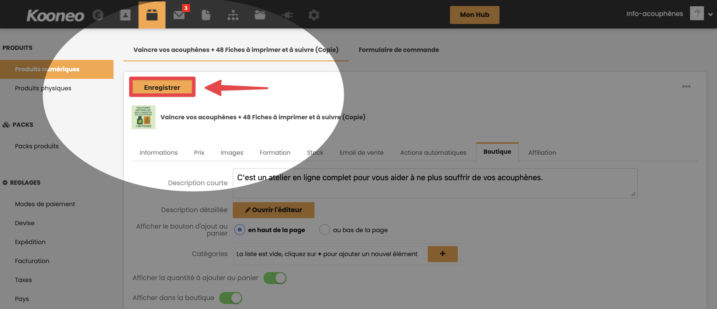The image size is (717, 309).
Task: Click the open folder icon in navbar
Action: coord(260,15)
